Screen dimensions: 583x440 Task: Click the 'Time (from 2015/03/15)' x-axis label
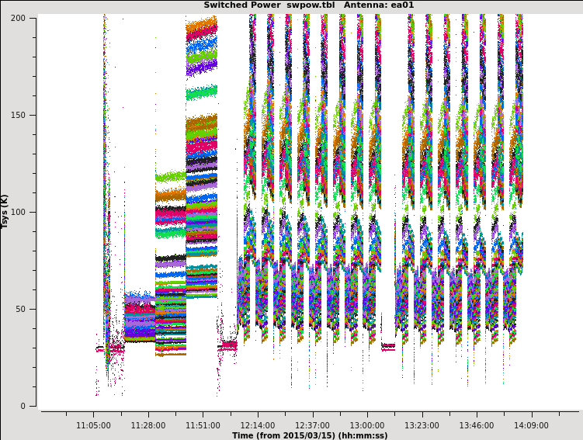point(309,435)
